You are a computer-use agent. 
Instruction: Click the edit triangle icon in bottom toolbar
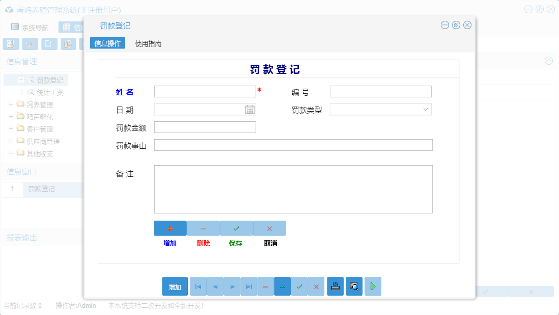click(x=282, y=286)
